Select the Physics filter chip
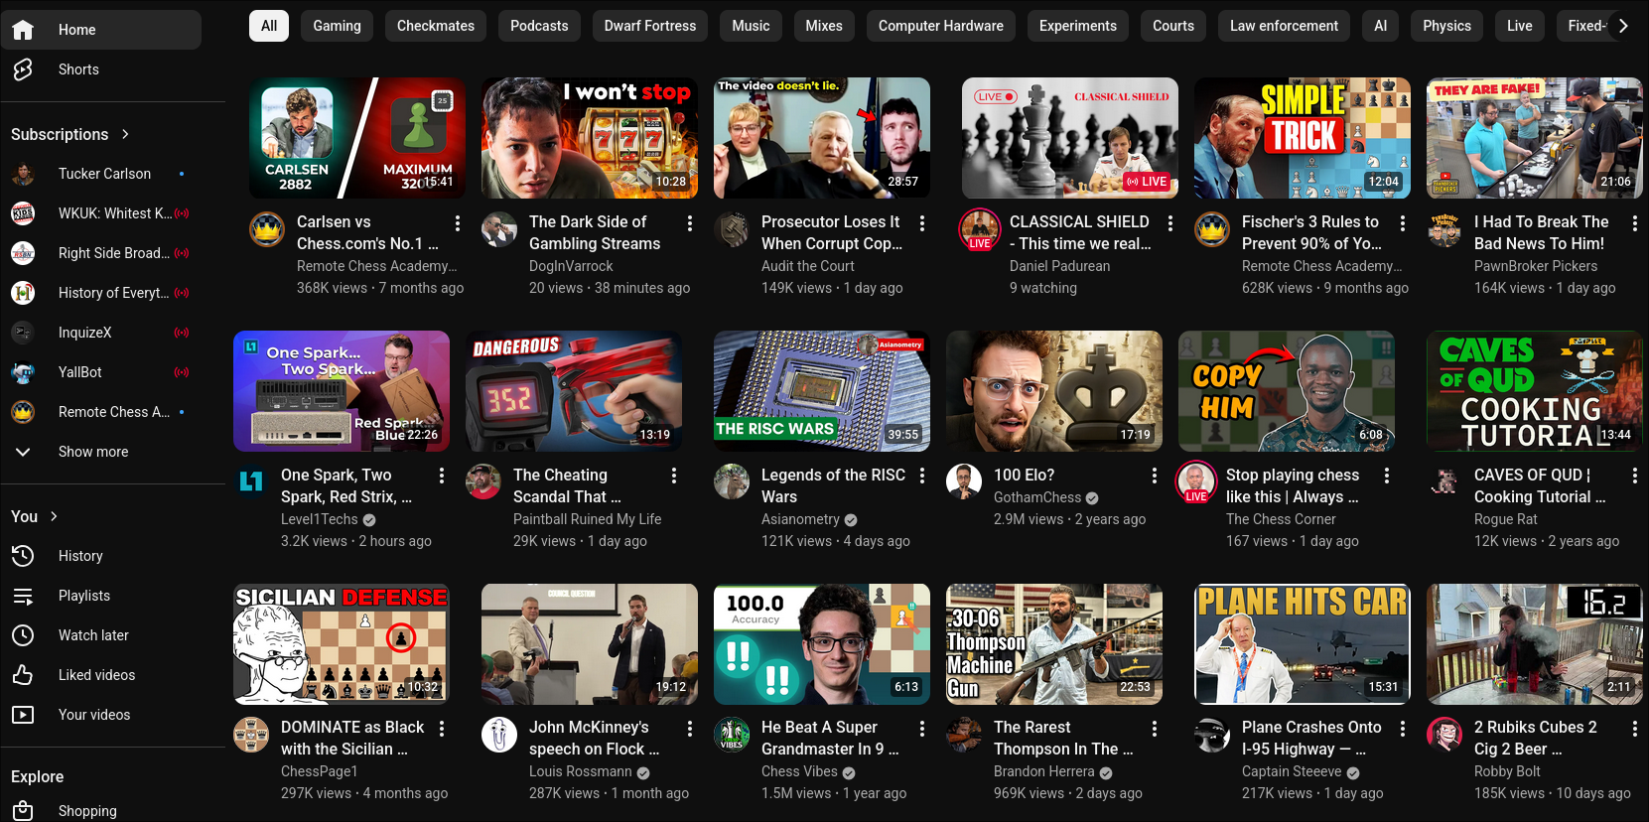 coord(1446,26)
